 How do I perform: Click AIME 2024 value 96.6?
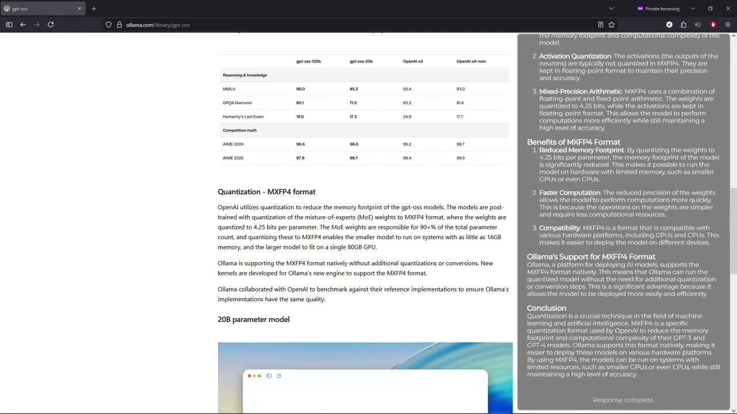click(301, 144)
